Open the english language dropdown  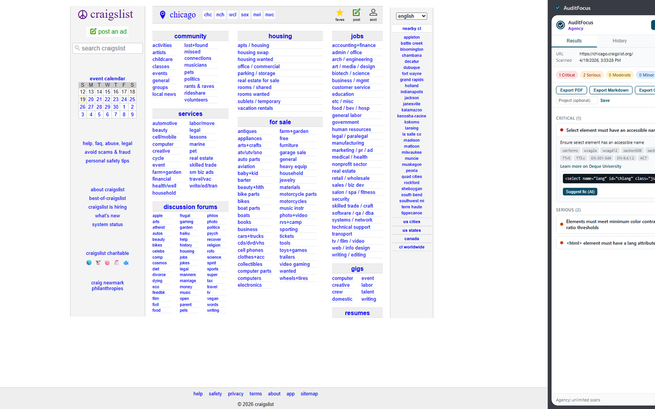(411, 16)
